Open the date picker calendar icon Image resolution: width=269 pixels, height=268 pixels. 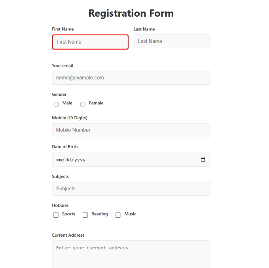point(203,160)
